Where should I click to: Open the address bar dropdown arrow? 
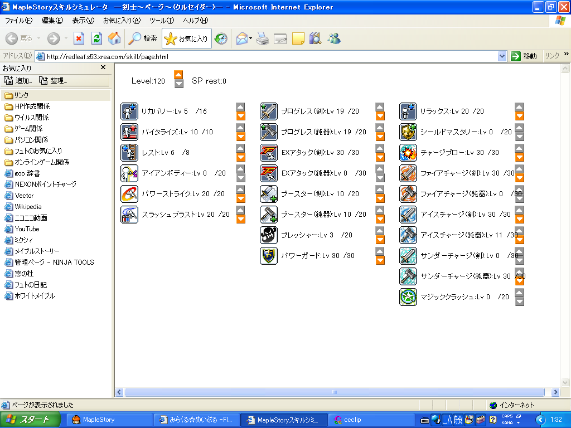(502, 56)
